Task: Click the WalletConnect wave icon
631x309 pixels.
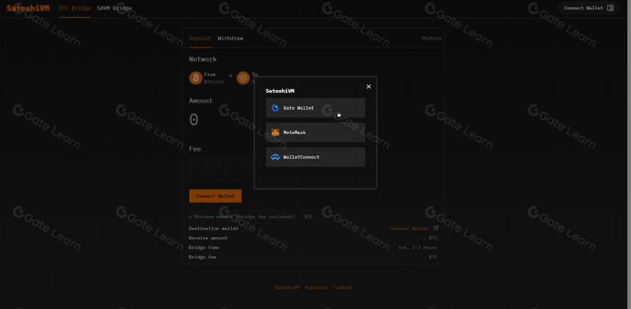Action: coord(275,157)
